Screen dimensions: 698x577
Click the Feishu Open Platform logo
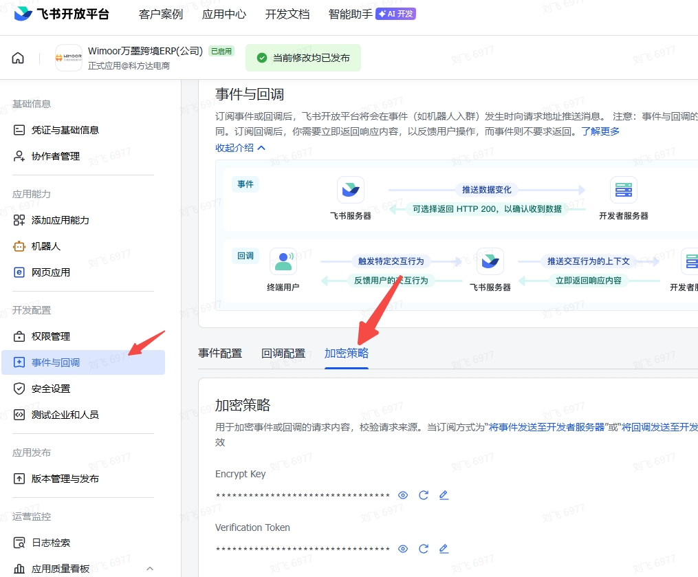[61, 14]
